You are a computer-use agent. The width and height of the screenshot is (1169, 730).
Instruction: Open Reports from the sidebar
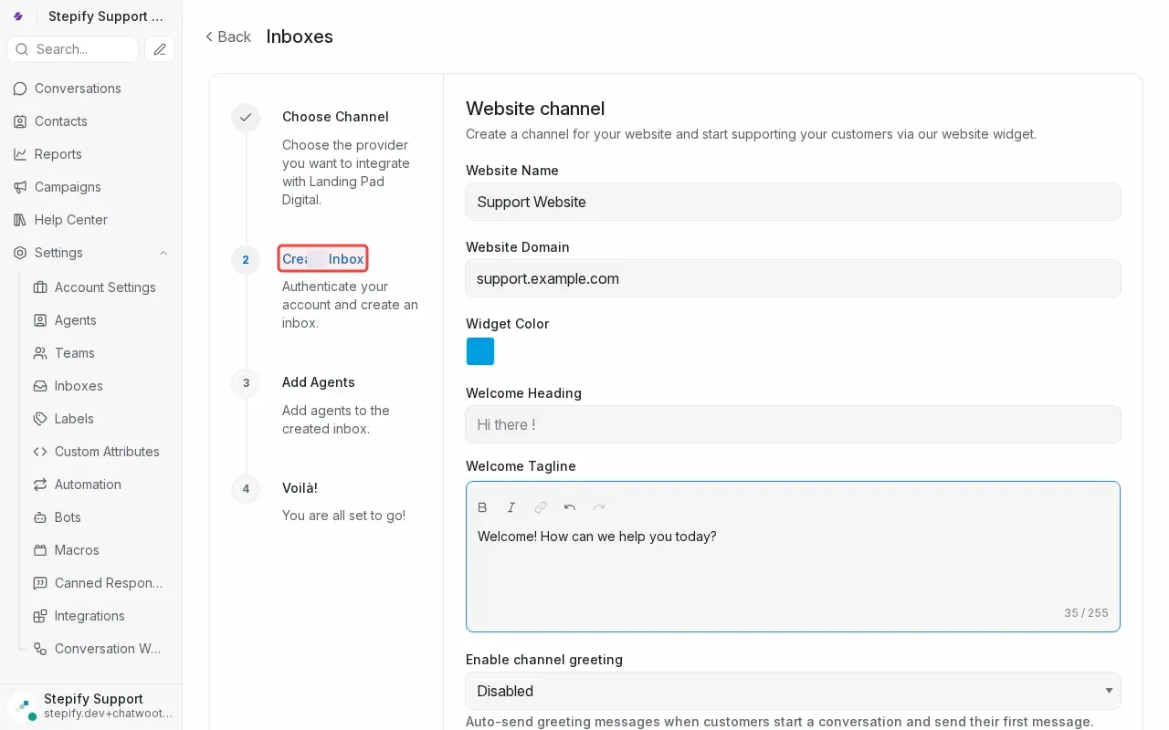coord(57,154)
